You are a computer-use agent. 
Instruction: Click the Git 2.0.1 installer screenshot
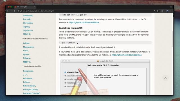click(x=105, y=77)
